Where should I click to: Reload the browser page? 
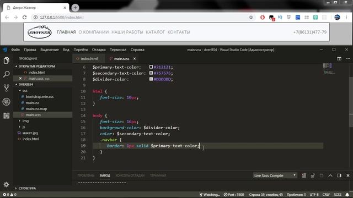(24, 17)
